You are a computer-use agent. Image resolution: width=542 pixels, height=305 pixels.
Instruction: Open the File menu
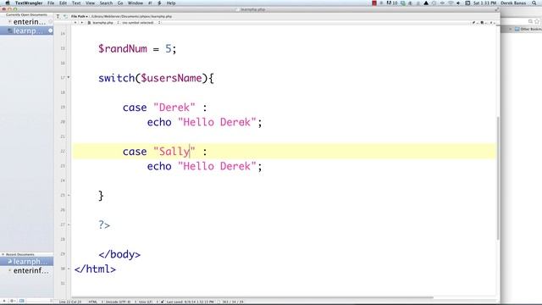pos(51,3)
